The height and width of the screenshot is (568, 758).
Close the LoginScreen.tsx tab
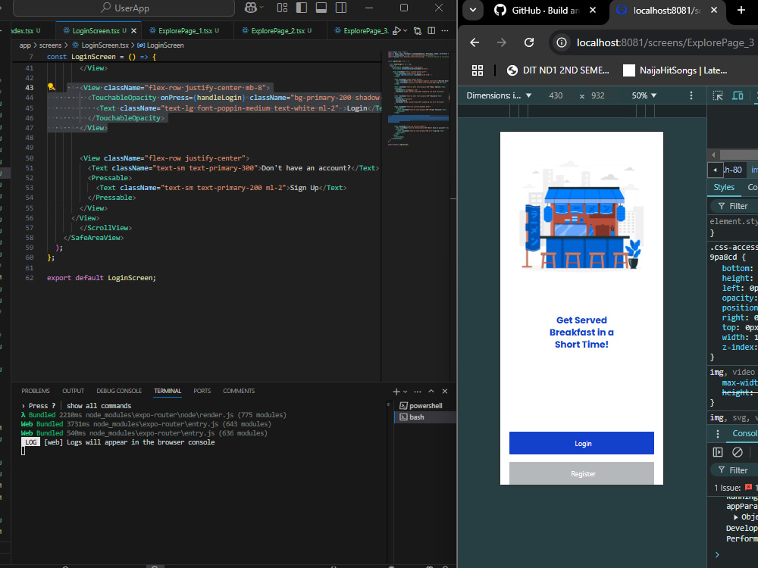134,30
